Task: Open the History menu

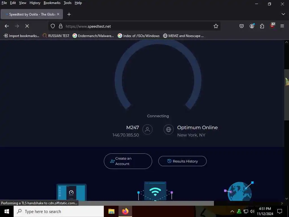Action: point(35,3)
